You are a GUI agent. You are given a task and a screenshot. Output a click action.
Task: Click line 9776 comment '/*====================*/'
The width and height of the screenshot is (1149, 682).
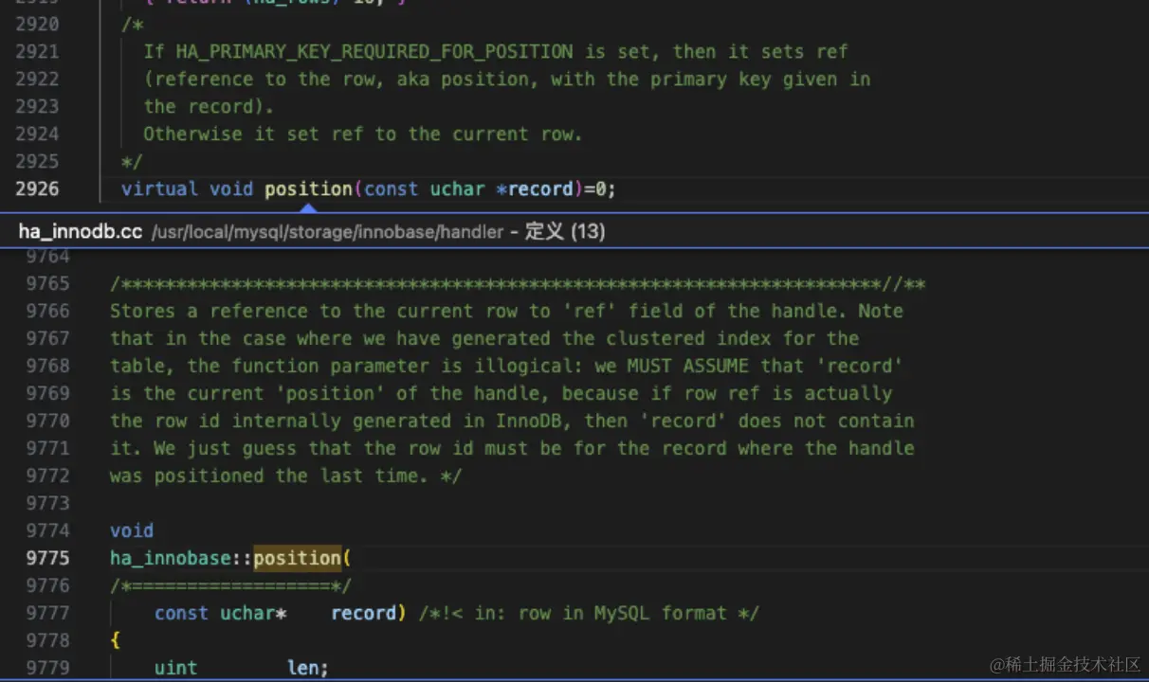point(231,585)
